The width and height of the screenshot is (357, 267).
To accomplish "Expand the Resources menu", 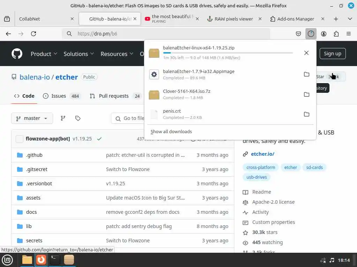I will pyautogui.click(x=117, y=54).
